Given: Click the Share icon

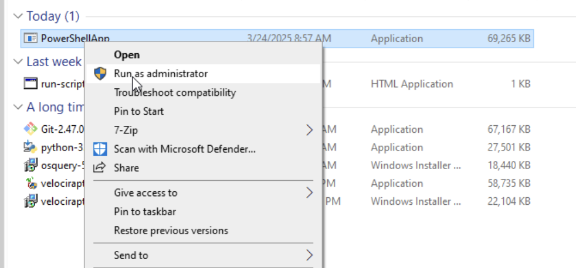Looking at the screenshot, I should coord(100,168).
